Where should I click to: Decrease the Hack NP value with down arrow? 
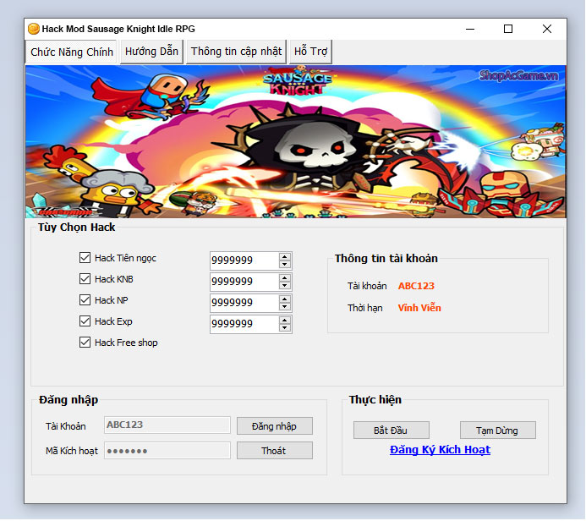point(285,307)
